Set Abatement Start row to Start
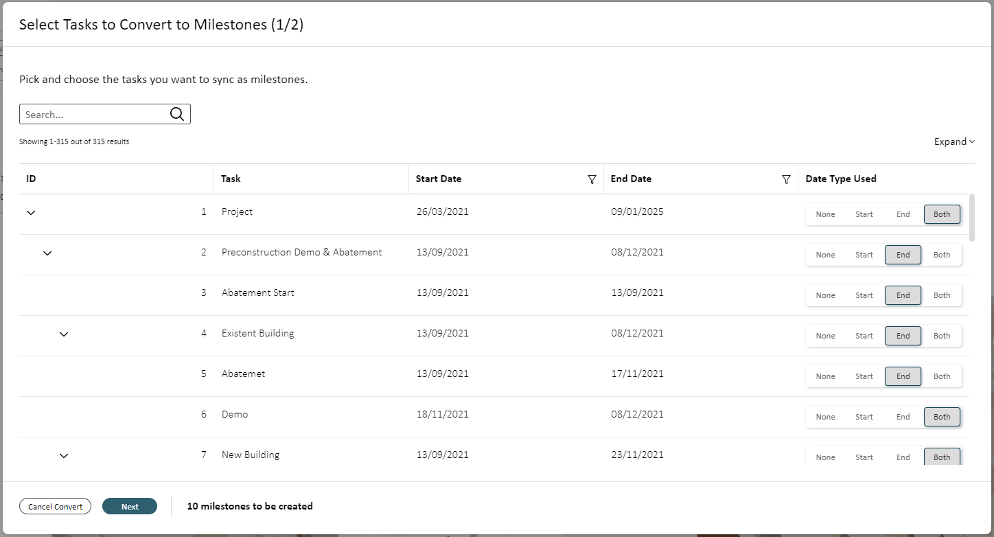Viewport: 994px width, 537px height. coord(864,295)
